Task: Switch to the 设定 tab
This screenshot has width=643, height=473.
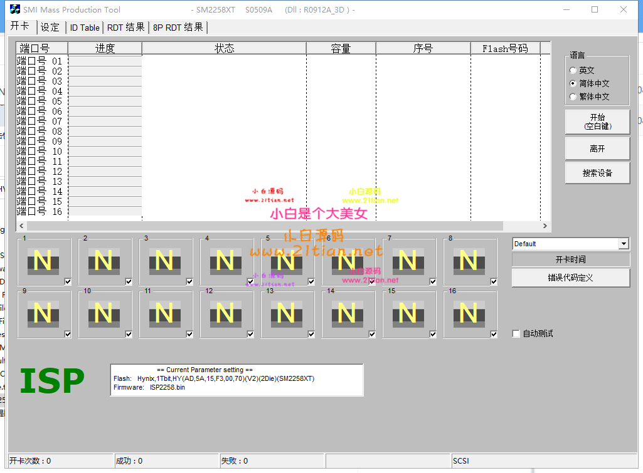Action: 50,28
